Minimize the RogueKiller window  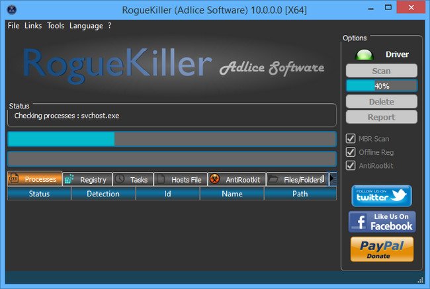[x=371, y=9]
